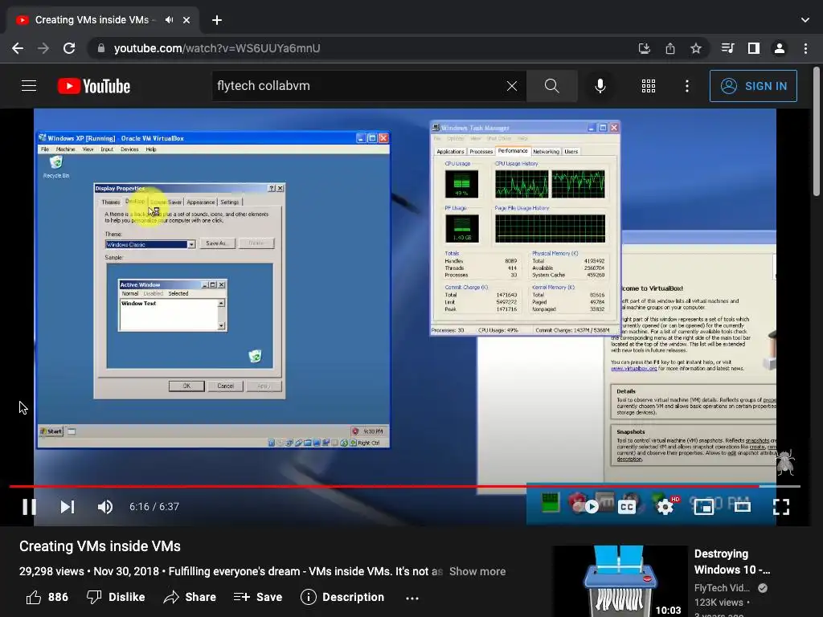Image resolution: width=823 pixels, height=617 pixels.
Task: Pause the video
Action: (30, 506)
